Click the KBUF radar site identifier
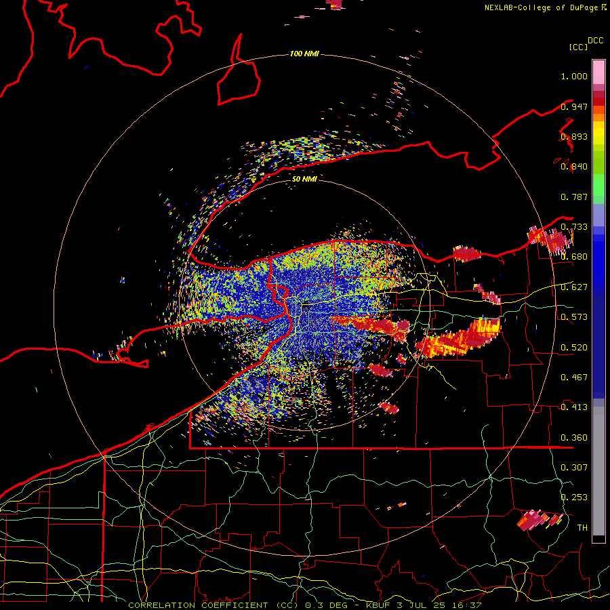The image size is (610, 610). pos(380,605)
